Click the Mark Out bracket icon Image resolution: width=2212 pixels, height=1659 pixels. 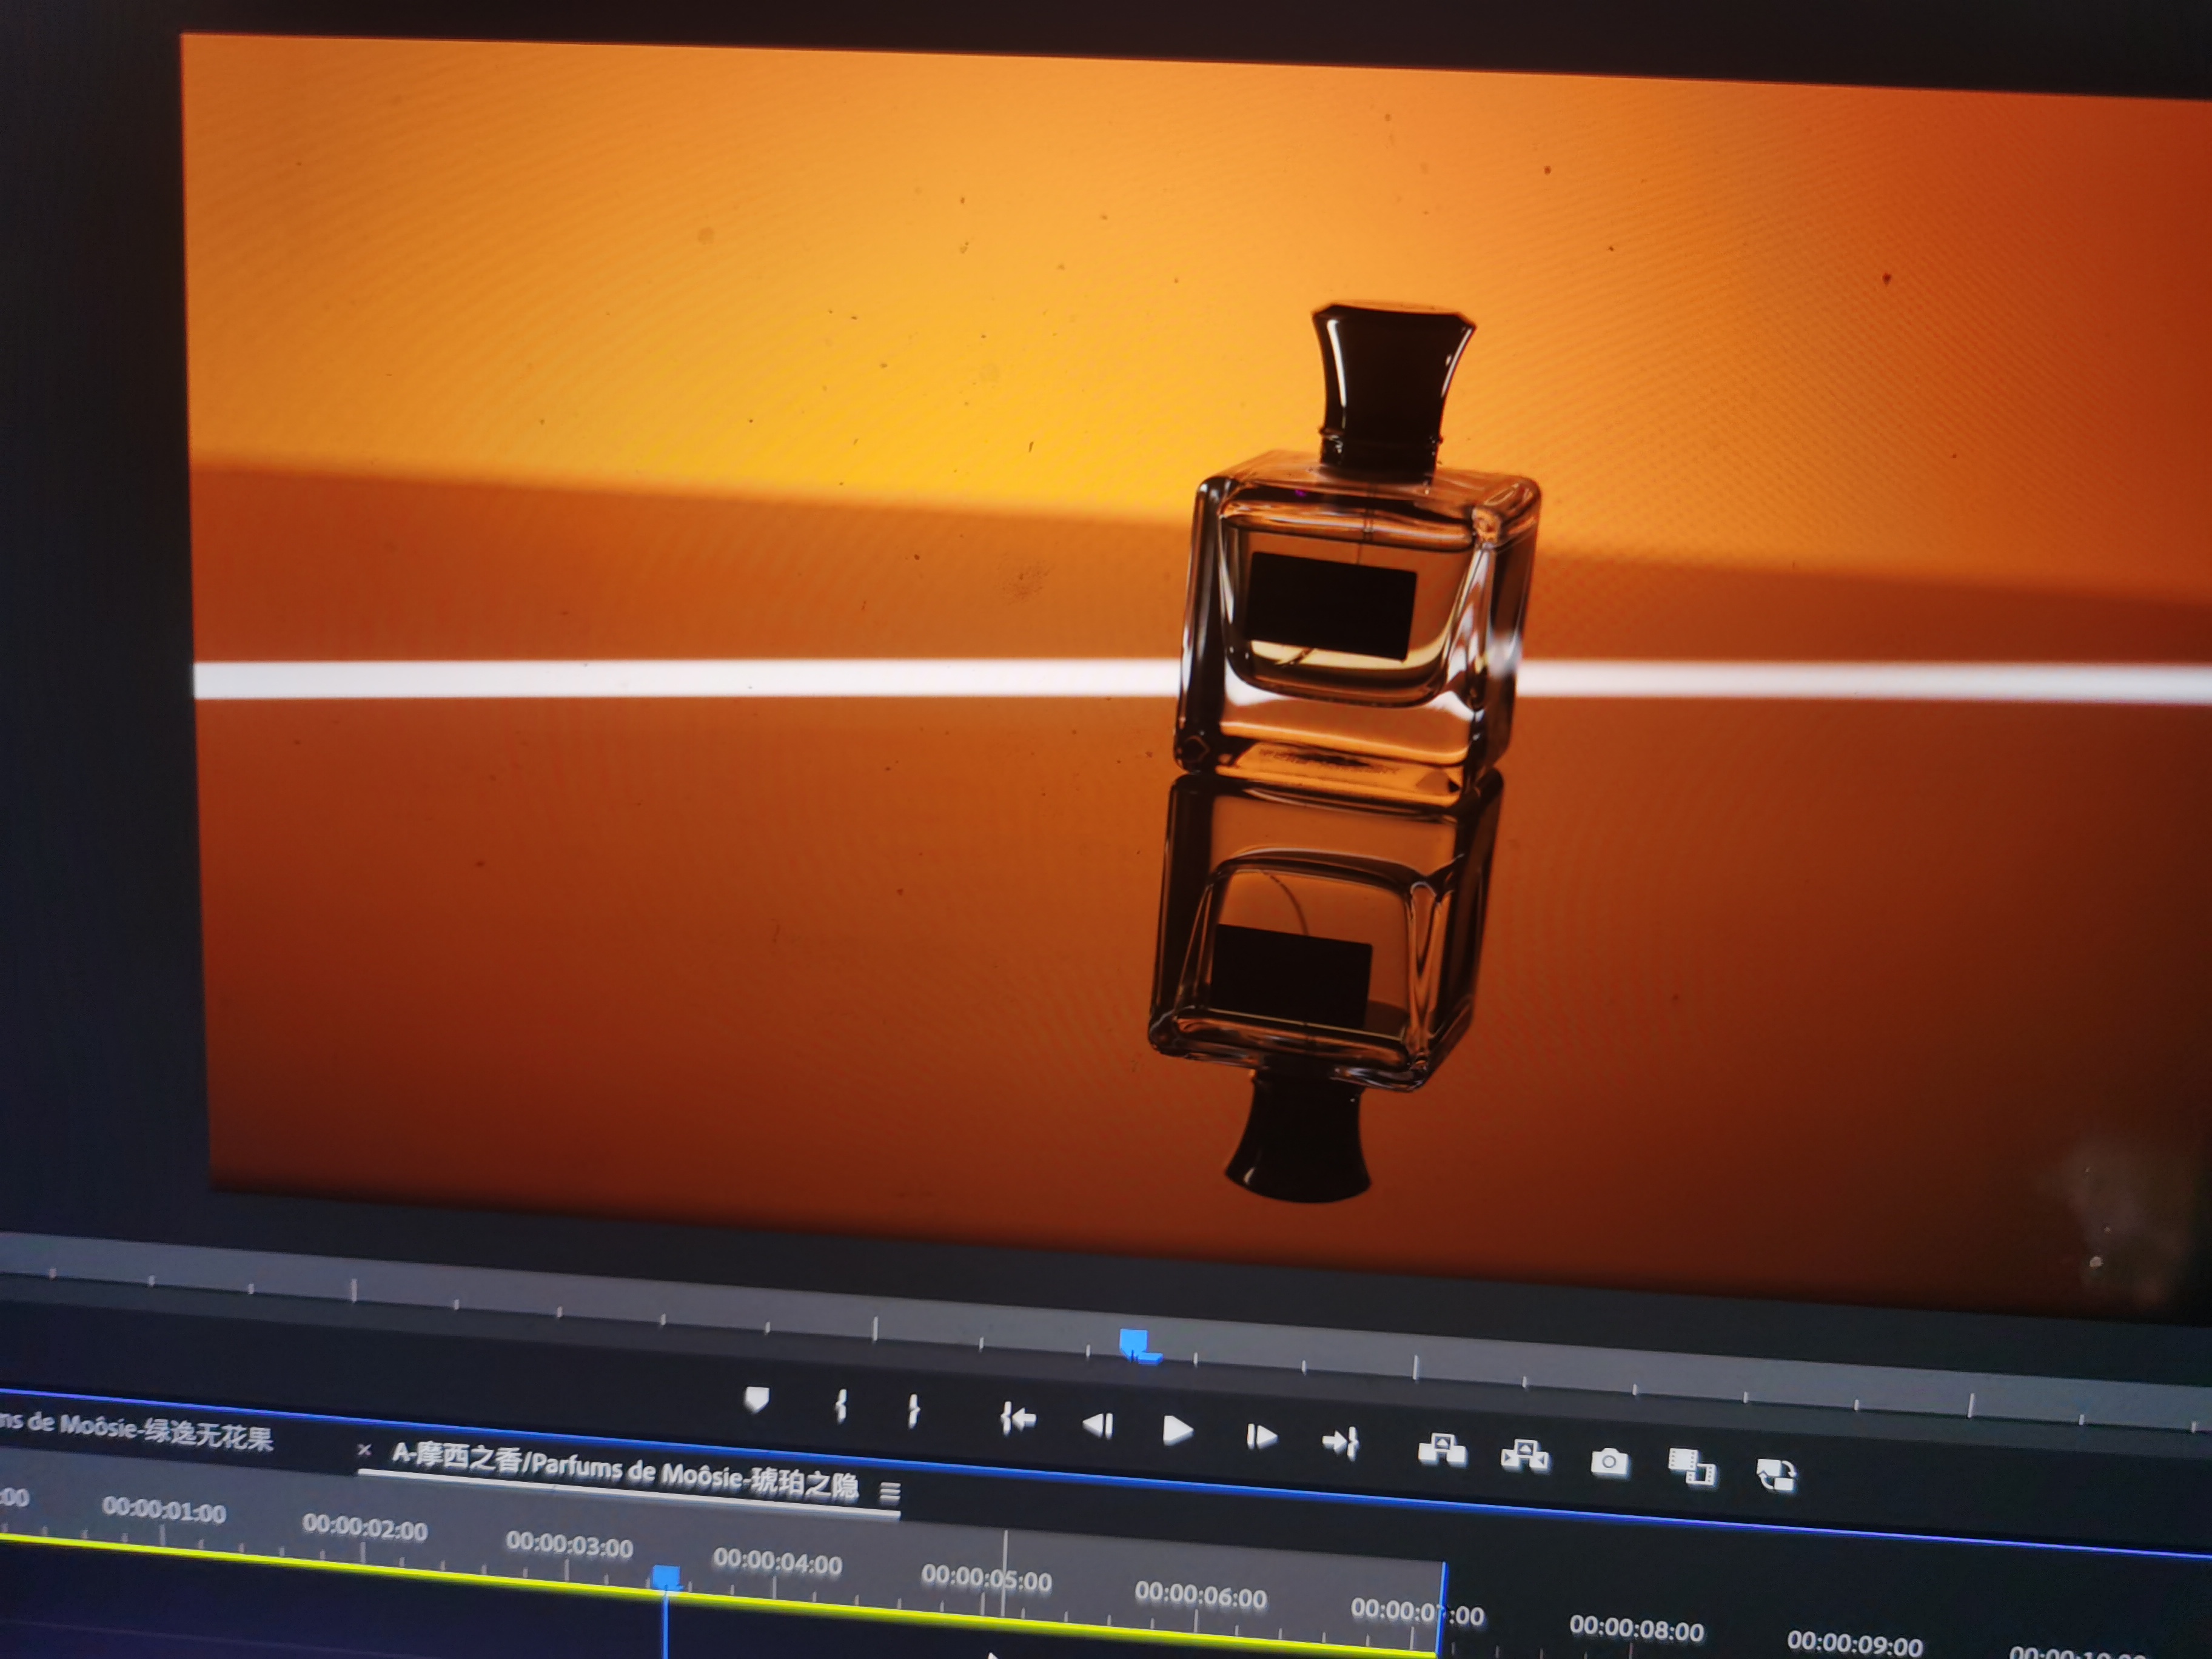913,1411
